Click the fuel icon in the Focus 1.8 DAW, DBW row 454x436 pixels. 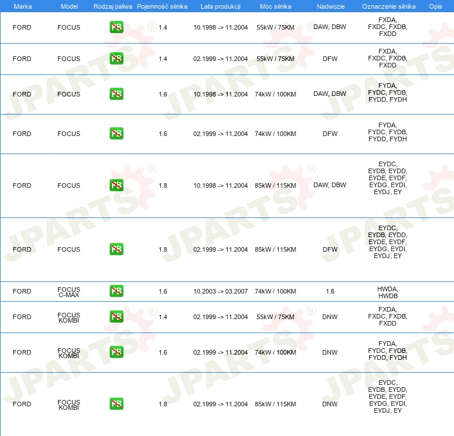coord(116,185)
